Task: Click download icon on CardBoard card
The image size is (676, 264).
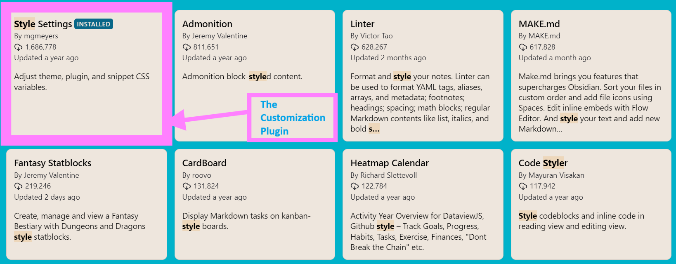Action: [x=187, y=186]
